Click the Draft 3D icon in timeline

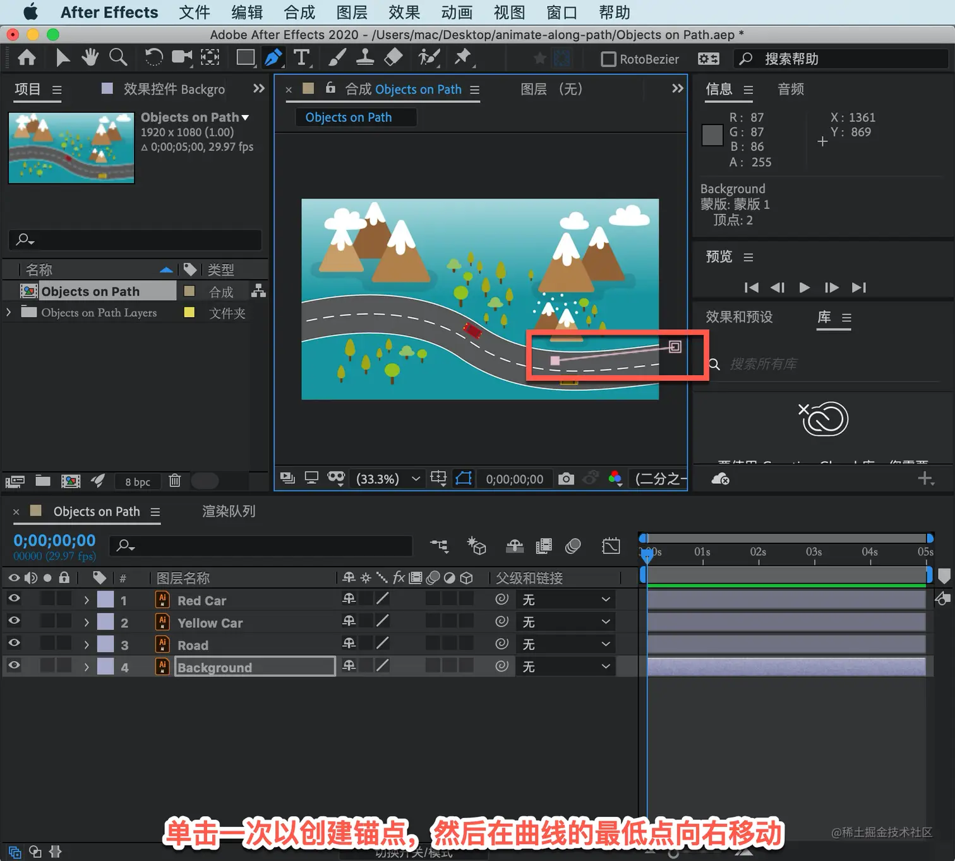pos(476,546)
